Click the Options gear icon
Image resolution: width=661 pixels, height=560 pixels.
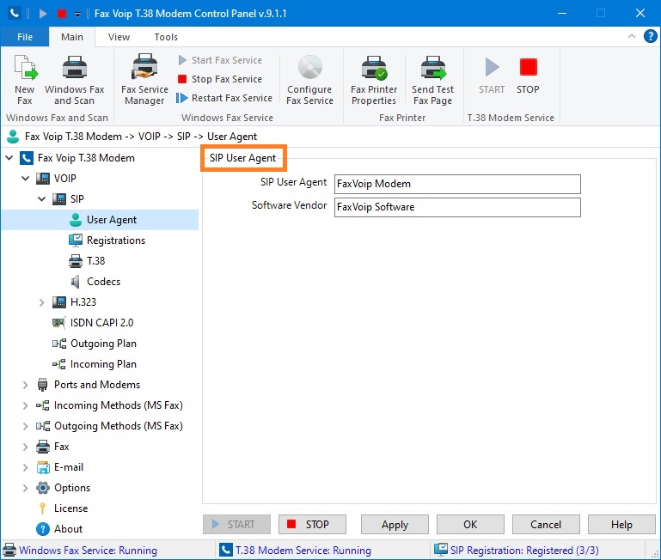pos(43,488)
